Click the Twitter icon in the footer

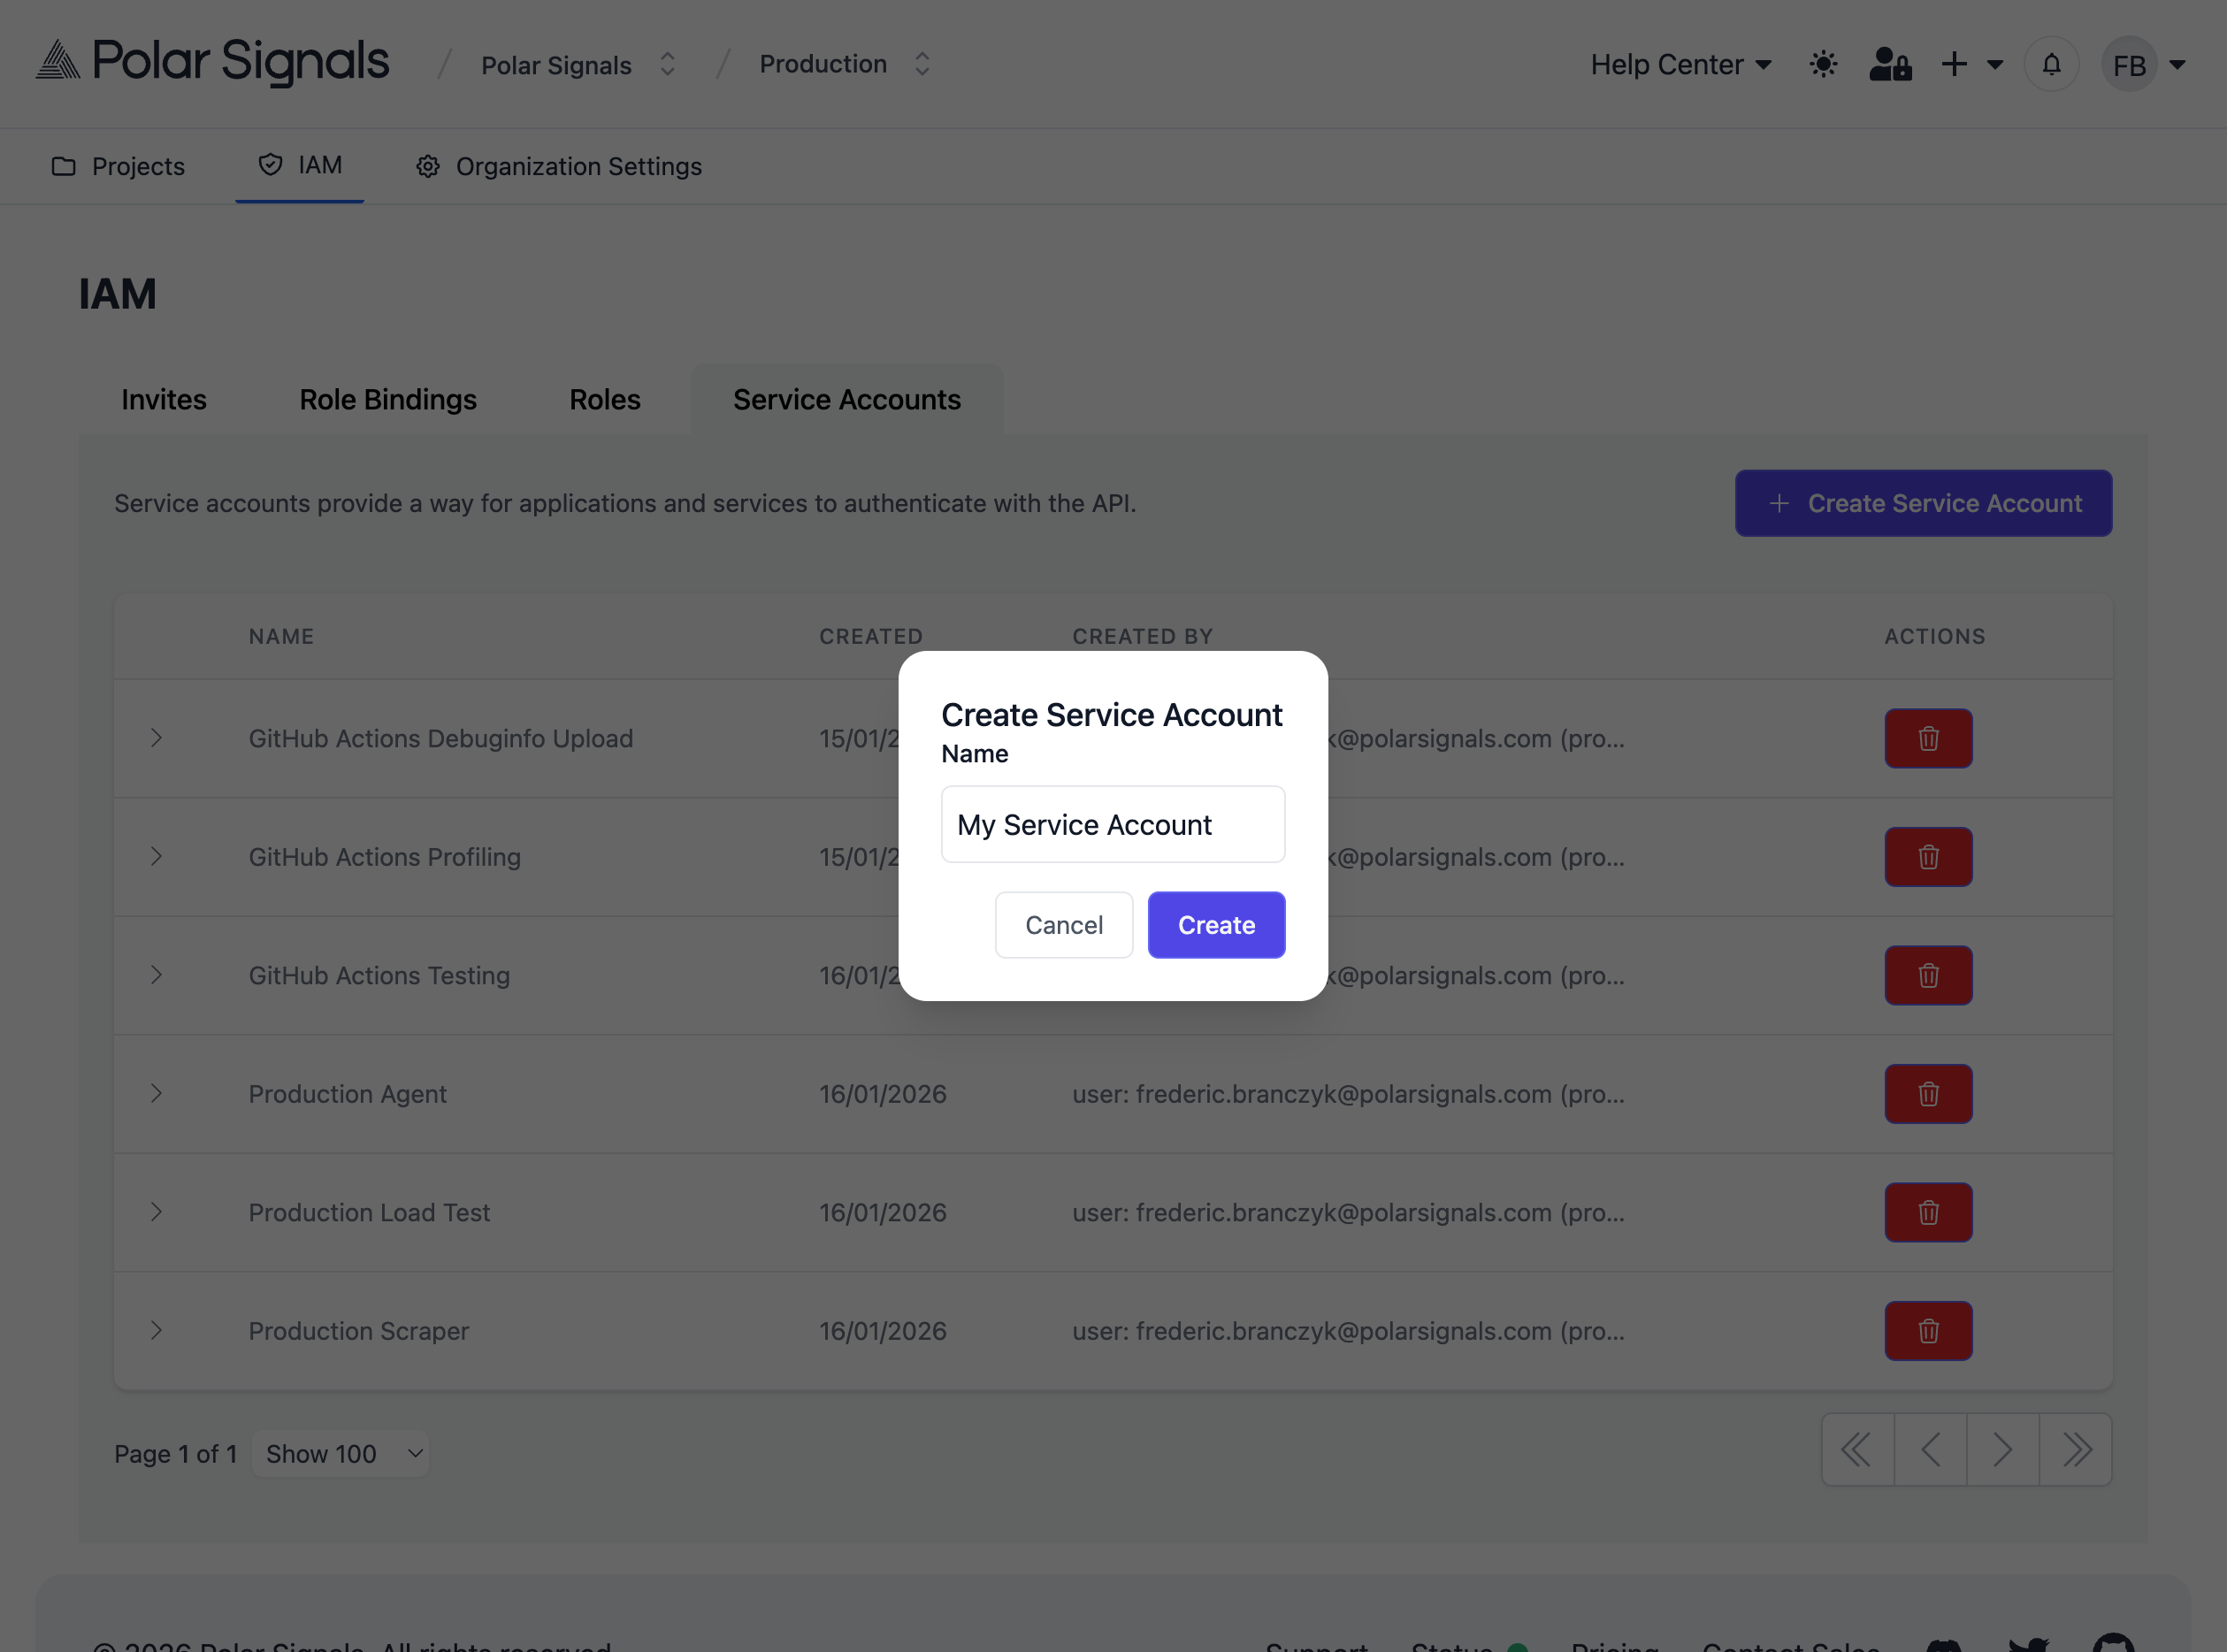tap(2030, 1646)
